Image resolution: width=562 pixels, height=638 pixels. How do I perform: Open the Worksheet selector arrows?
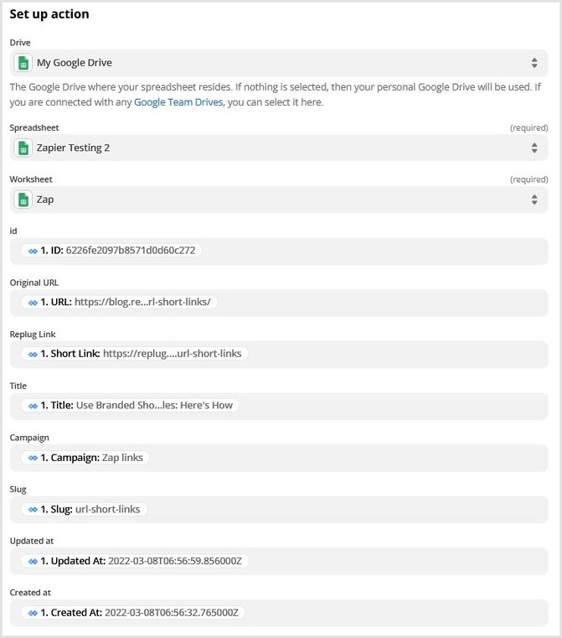point(534,200)
